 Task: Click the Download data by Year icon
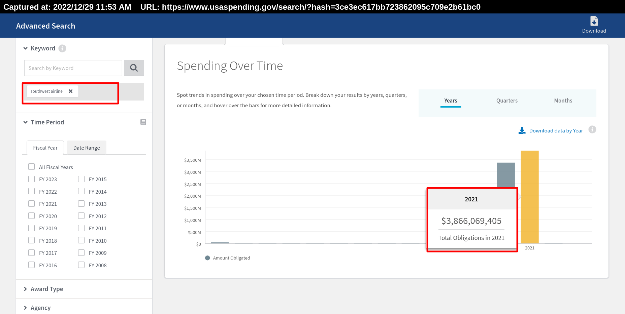click(522, 130)
